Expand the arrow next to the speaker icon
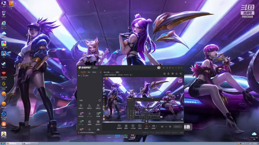Image resolution: width=259 pixels, height=145 pixels. click(156, 126)
